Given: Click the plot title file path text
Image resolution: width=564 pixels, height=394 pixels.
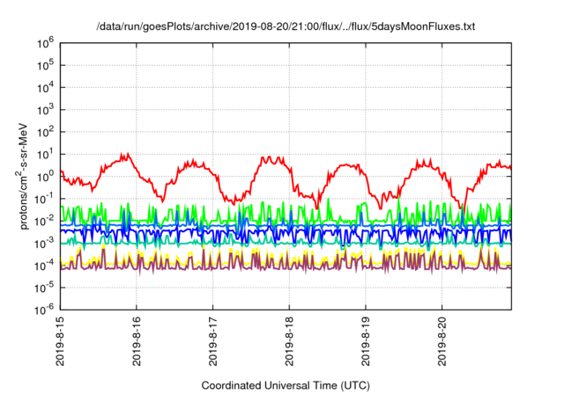Looking at the screenshot, I should 286,26.
